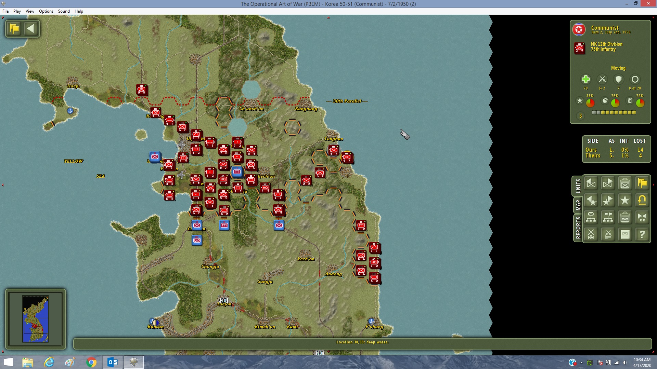Image resolution: width=657 pixels, height=369 pixels.
Task: Switch to the REPORTS tab
Action: [578, 228]
